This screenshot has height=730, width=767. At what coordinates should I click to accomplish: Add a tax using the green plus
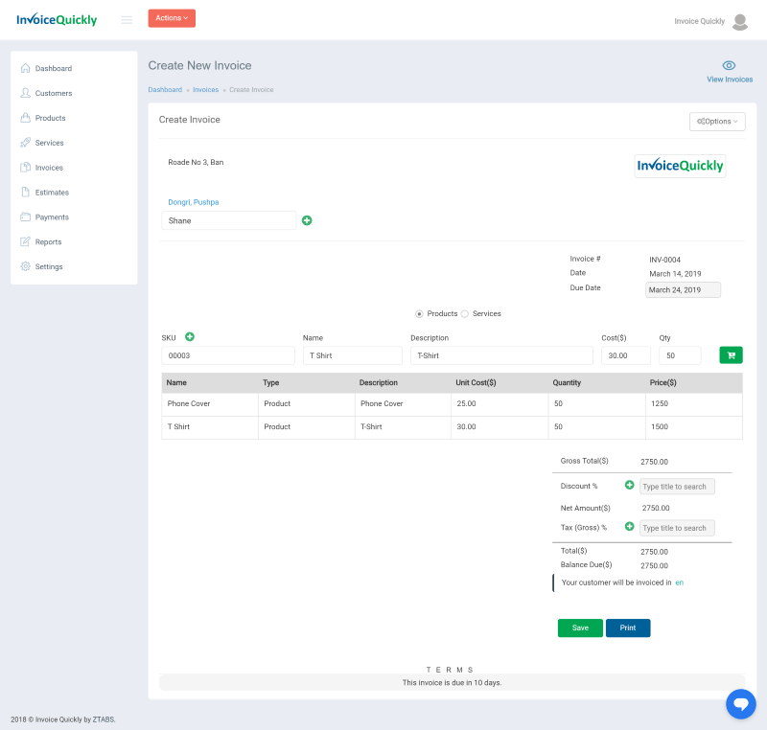629,527
